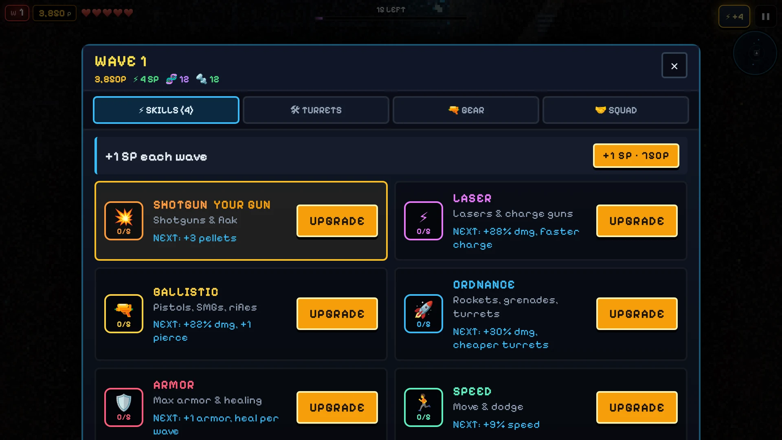Pause the game with the pause icon
This screenshot has height=440, width=782.
pyautogui.click(x=766, y=17)
